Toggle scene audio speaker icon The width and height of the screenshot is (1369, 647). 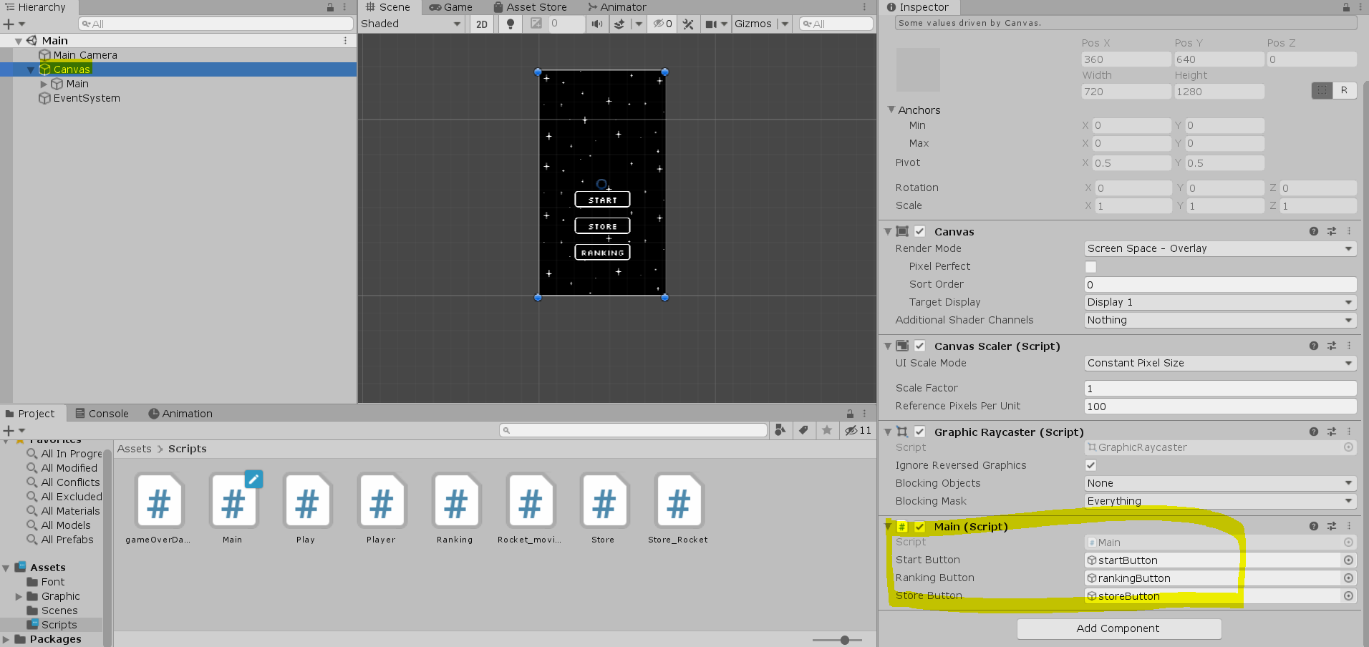596,24
